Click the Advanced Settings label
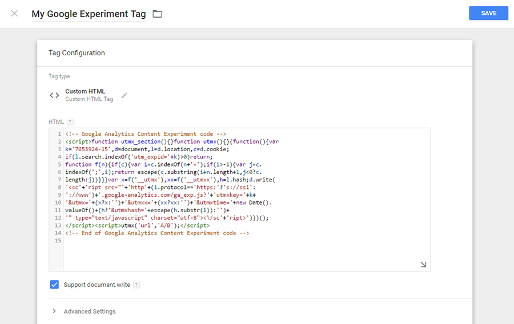This screenshot has width=514, height=324. [90, 311]
